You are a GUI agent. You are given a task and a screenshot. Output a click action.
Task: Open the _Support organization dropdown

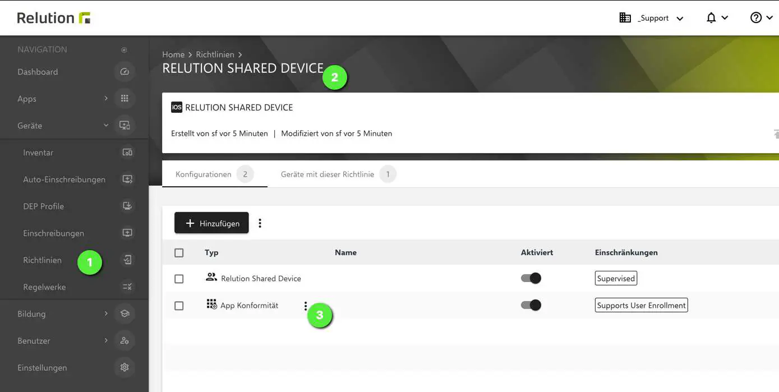click(x=654, y=17)
